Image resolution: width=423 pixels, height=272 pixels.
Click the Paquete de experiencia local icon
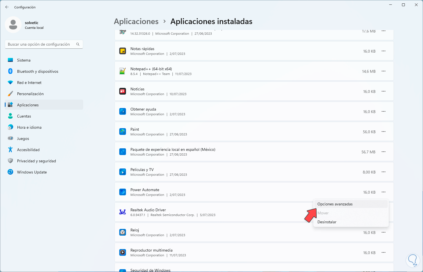point(123,152)
